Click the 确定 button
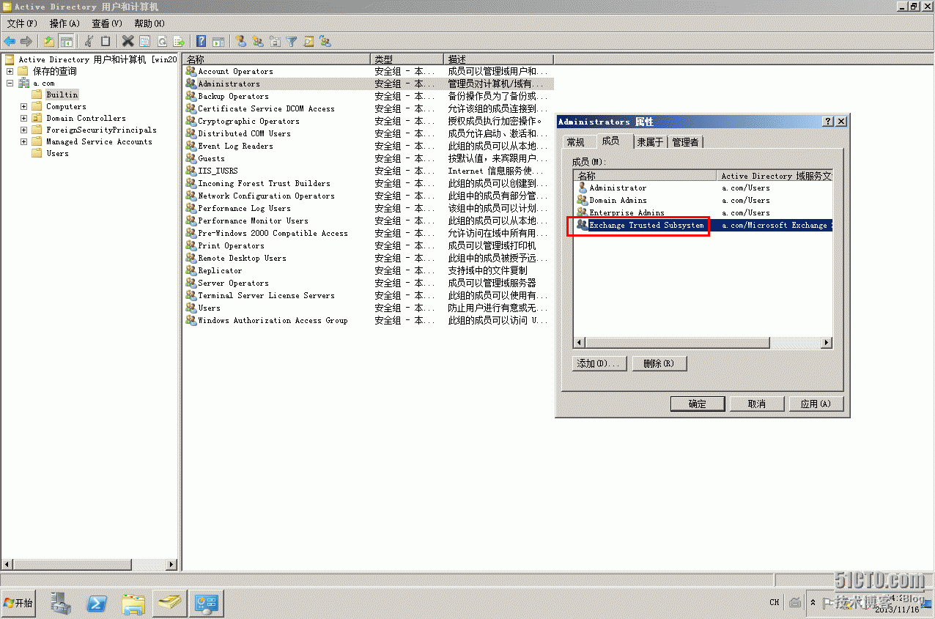Viewport: 935px width, 619px height. point(698,404)
